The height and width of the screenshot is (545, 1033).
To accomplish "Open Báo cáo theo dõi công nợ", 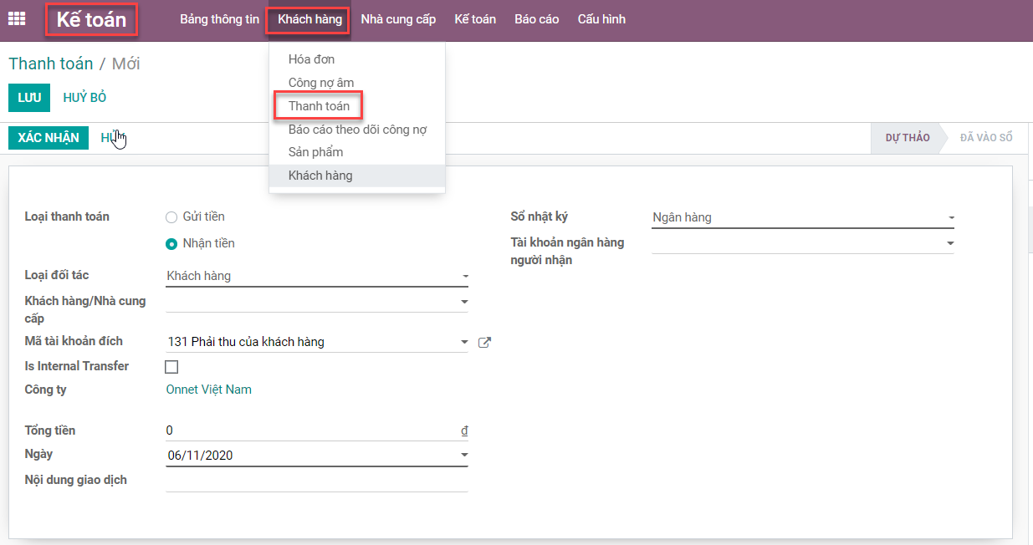I will [357, 130].
